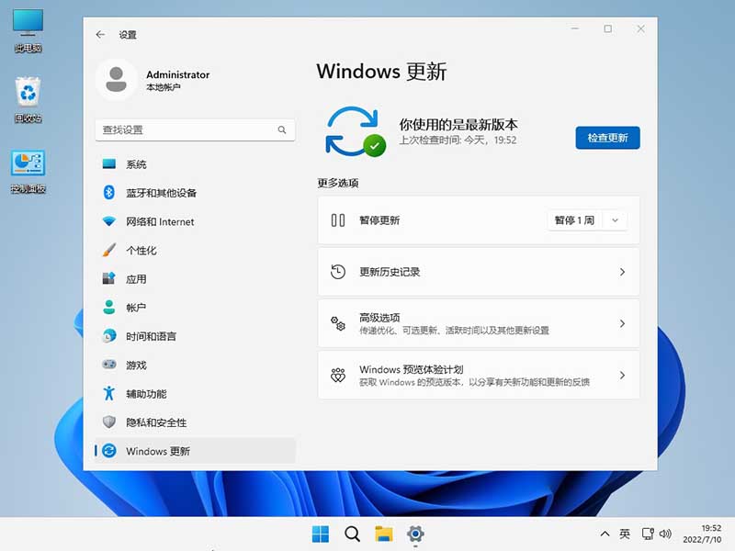Open the Accessibility settings icon

click(x=109, y=393)
